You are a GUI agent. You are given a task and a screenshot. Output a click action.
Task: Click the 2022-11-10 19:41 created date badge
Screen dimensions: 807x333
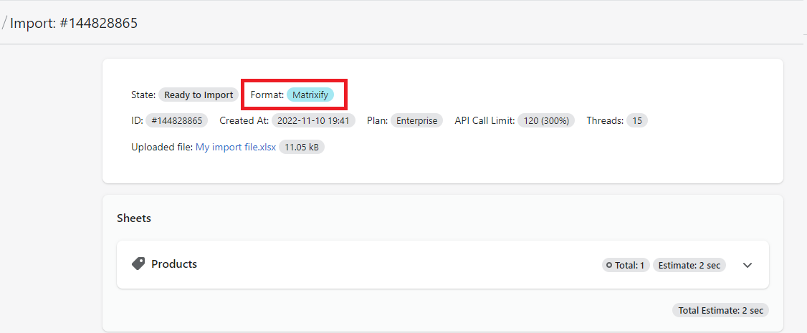click(314, 120)
